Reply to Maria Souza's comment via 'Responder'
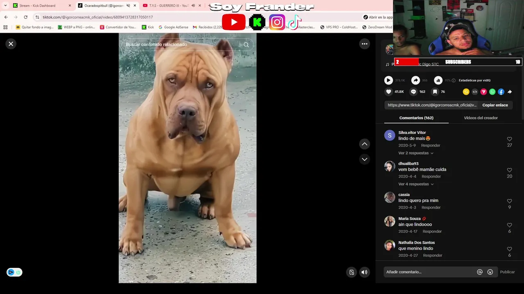The height and width of the screenshot is (294, 524). tap(432, 232)
